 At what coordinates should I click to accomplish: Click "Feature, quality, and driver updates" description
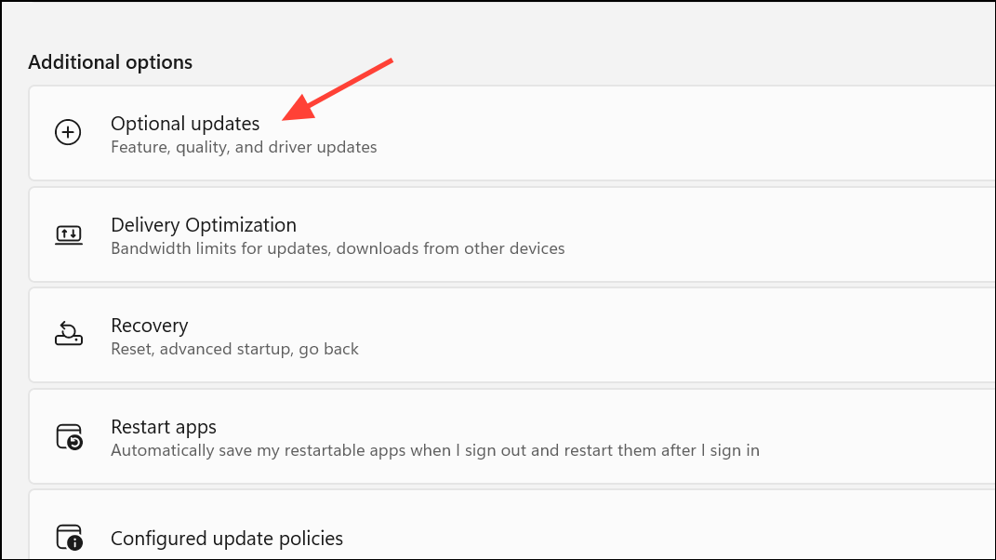tap(244, 147)
